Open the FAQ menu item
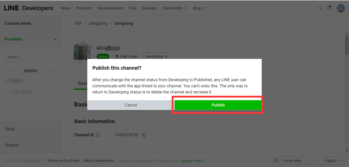The image size is (349, 167). click(133, 8)
